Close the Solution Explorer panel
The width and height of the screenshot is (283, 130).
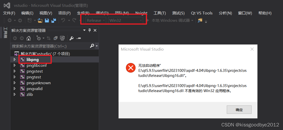[95, 30]
